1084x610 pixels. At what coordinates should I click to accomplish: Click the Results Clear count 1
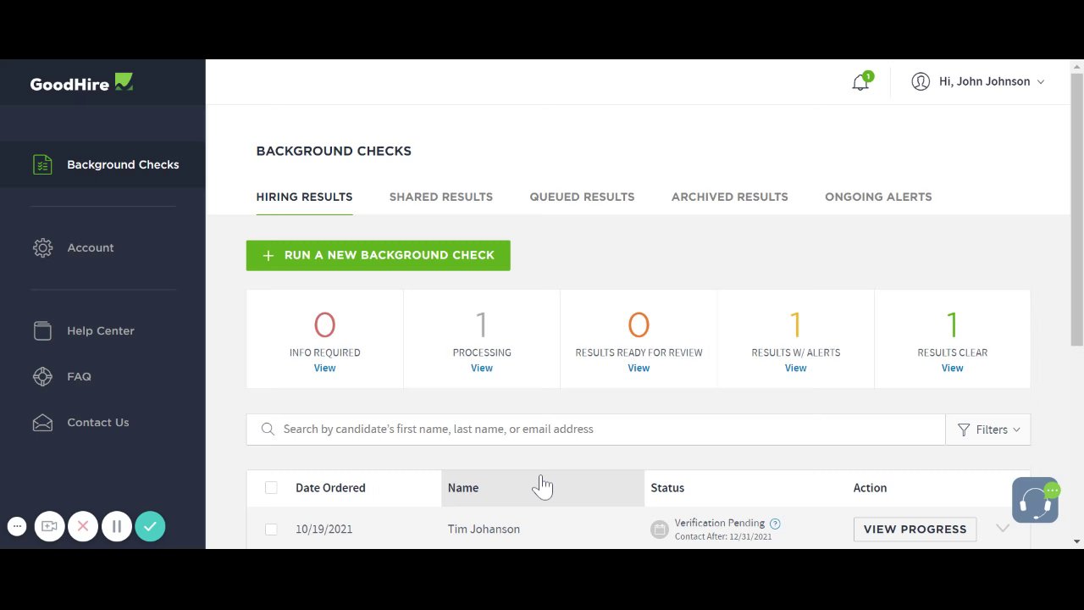pyautogui.click(x=952, y=324)
